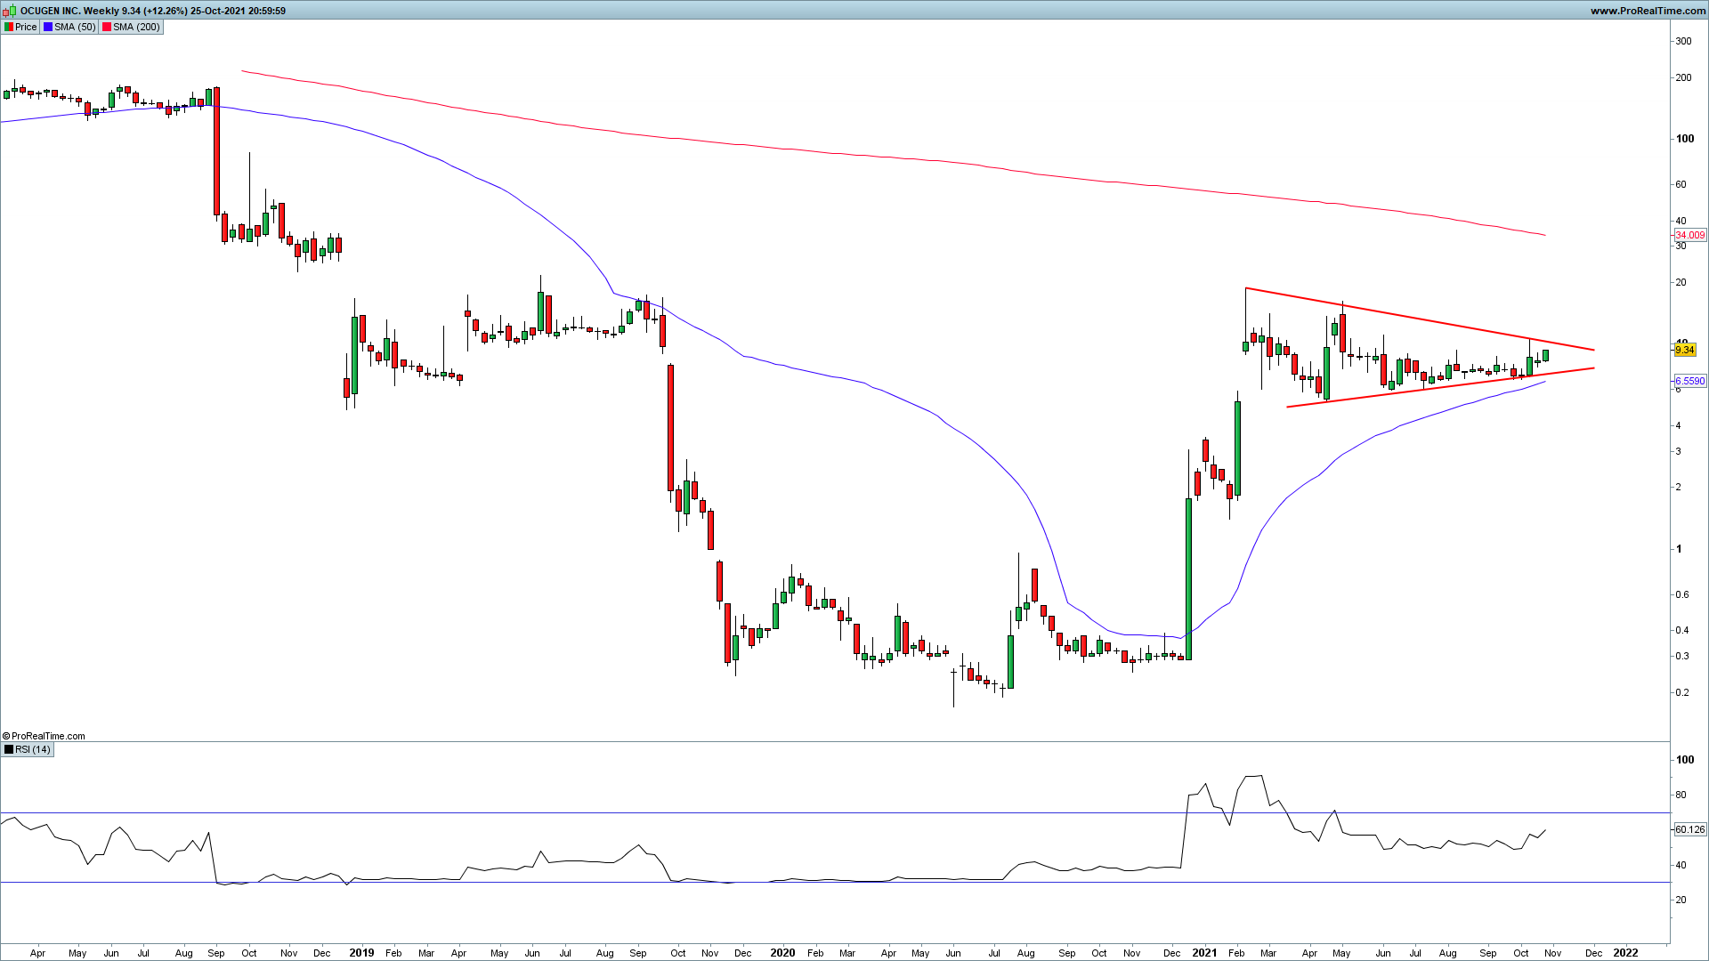Click the 34.009 SMA 200 value label
The width and height of the screenshot is (1709, 961).
click(x=1689, y=236)
